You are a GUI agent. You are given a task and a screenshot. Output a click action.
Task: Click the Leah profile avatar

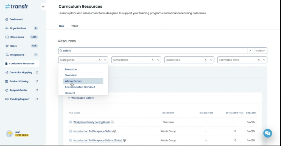tap(9, 133)
